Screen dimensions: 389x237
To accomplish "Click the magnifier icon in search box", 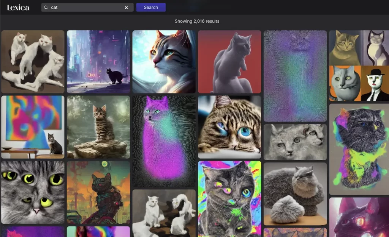I will click(46, 8).
